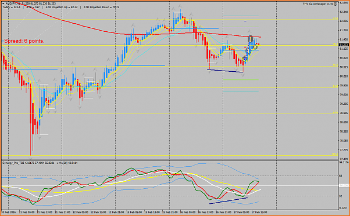The width and height of the screenshot is (350, 216).
Task: Click 'ATR Projection Up = 82.22' text
Action: [x=62, y=7]
